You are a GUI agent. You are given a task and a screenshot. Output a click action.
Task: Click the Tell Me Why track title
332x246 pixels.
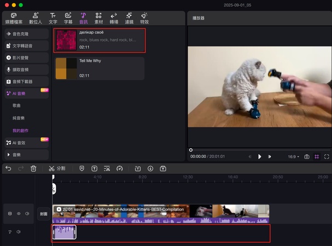click(x=90, y=61)
